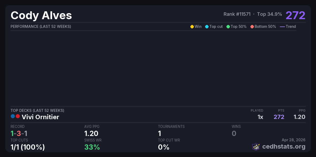Select the Cody Alves player name
Viewport: 316px width, 157px height.
[41, 15]
